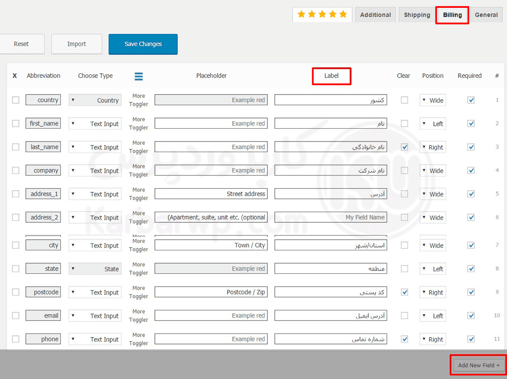Tick the row-select checkbox beside address_1
Viewport: 507px width, 379px height.
click(16, 194)
